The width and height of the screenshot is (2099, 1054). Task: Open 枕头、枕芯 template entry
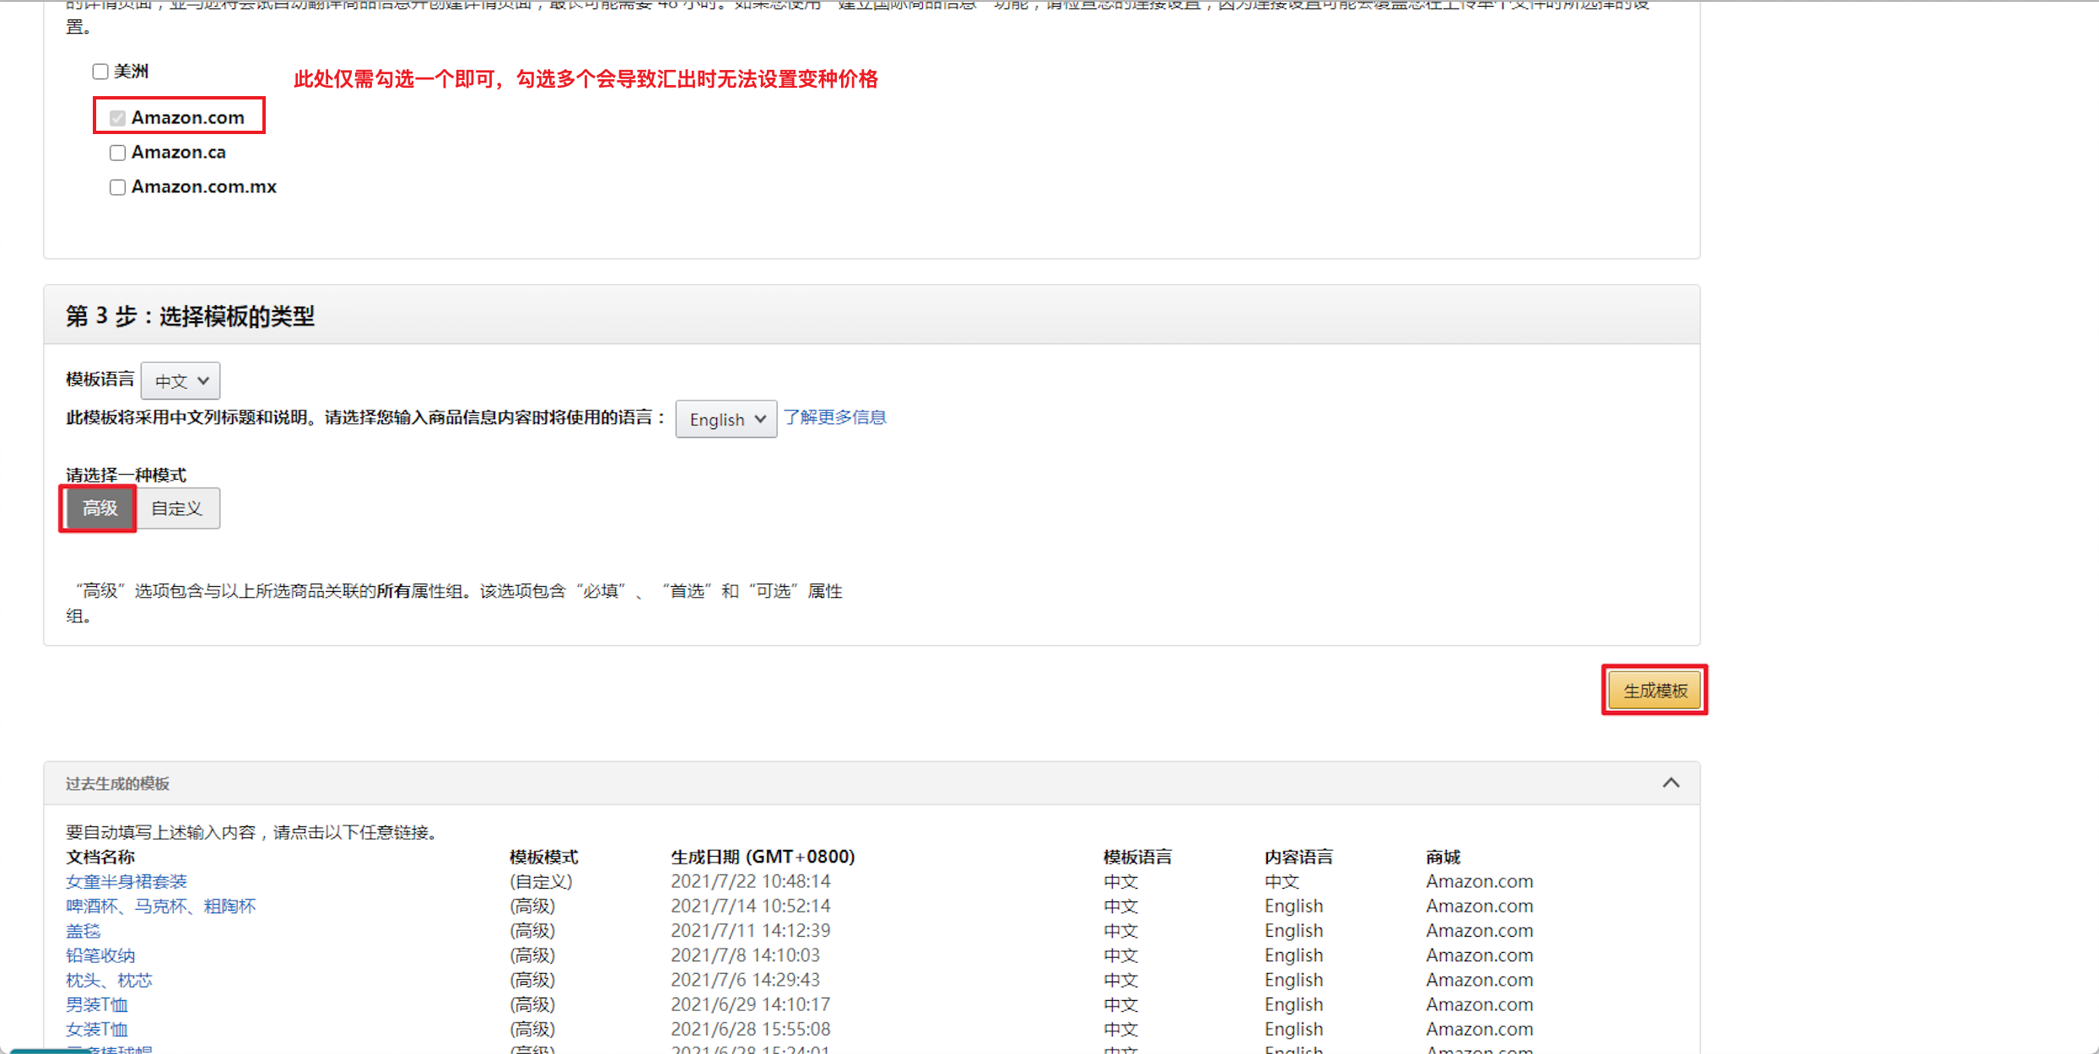tap(109, 980)
